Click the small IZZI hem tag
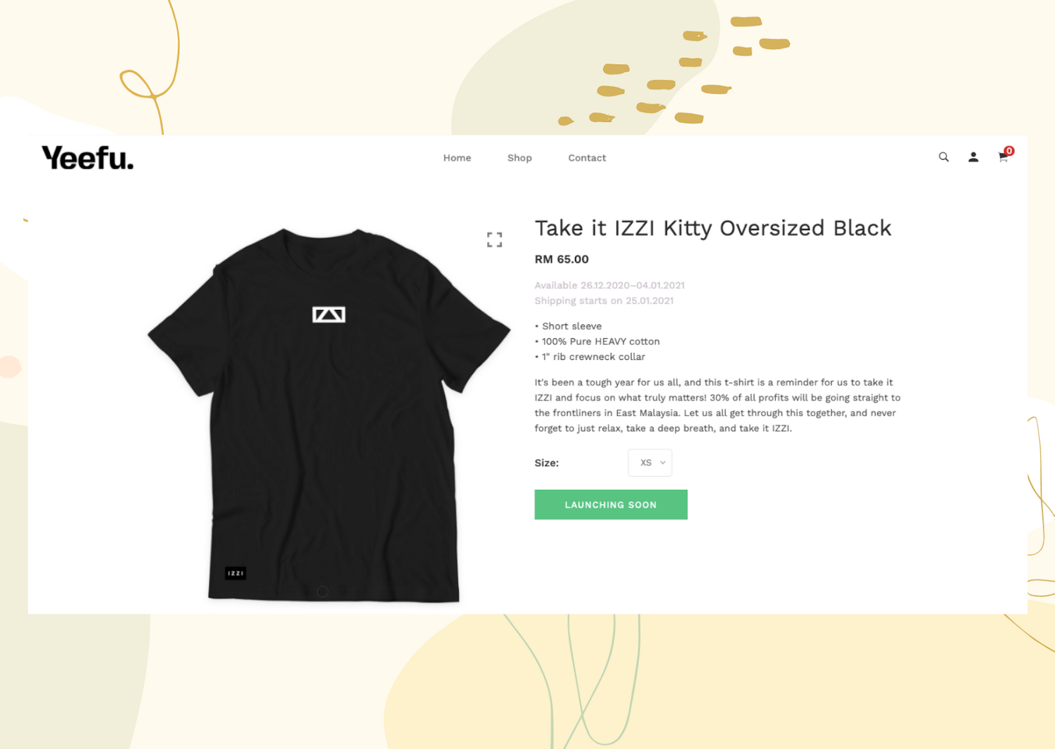Screen dimensions: 1055x749 coord(235,573)
